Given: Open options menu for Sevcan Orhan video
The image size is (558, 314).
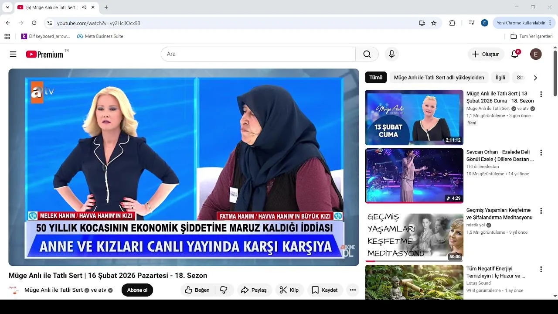Looking at the screenshot, I should tap(541, 153).
